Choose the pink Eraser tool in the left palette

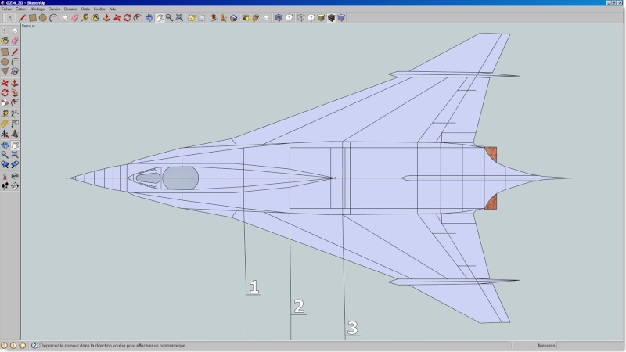point(15,41)
